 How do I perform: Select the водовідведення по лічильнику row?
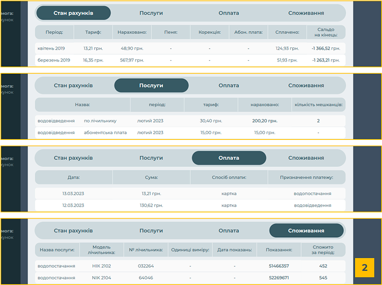(x=190, y=121)
